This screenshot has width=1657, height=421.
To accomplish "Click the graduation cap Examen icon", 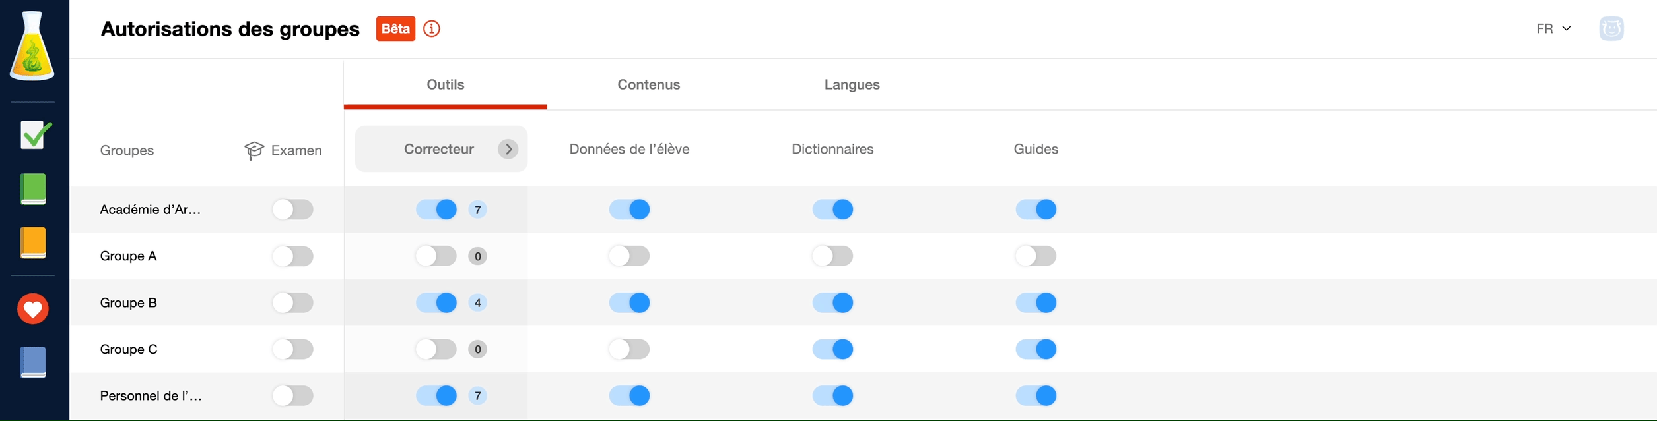I will point(254,150).
